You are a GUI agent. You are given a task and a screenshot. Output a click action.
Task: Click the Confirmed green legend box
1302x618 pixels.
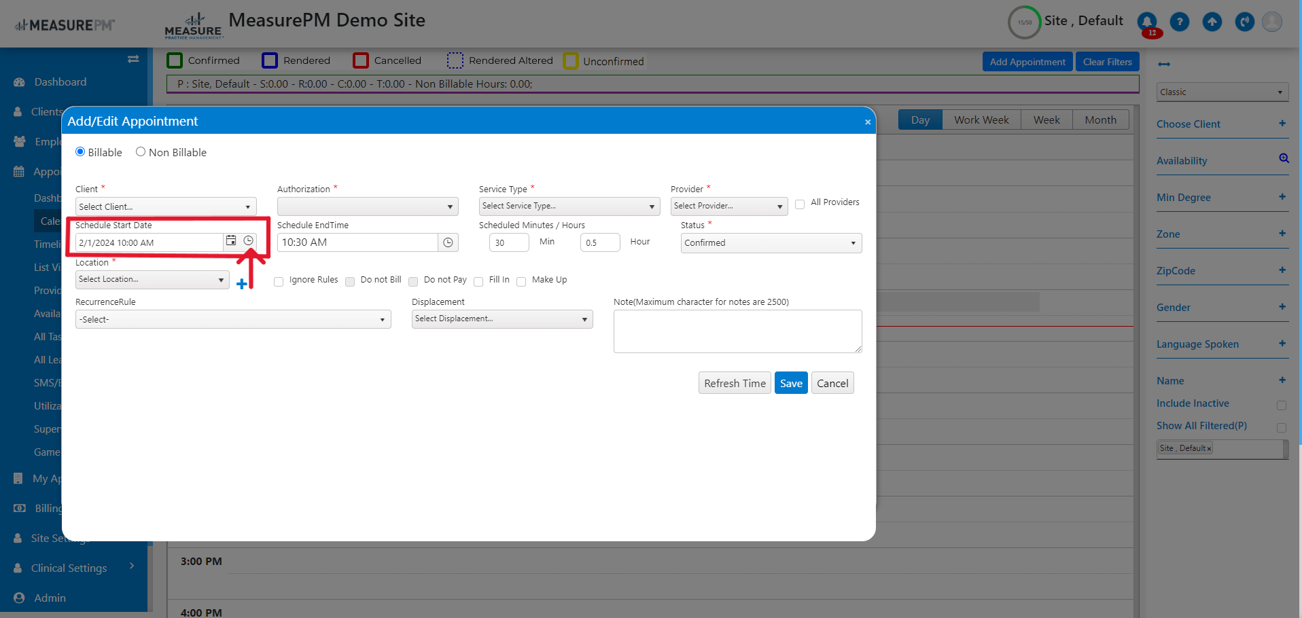(175, 60)
